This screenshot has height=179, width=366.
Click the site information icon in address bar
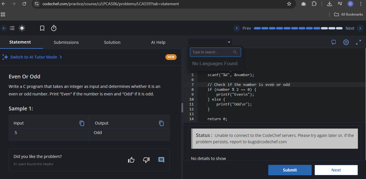point(36,4)
